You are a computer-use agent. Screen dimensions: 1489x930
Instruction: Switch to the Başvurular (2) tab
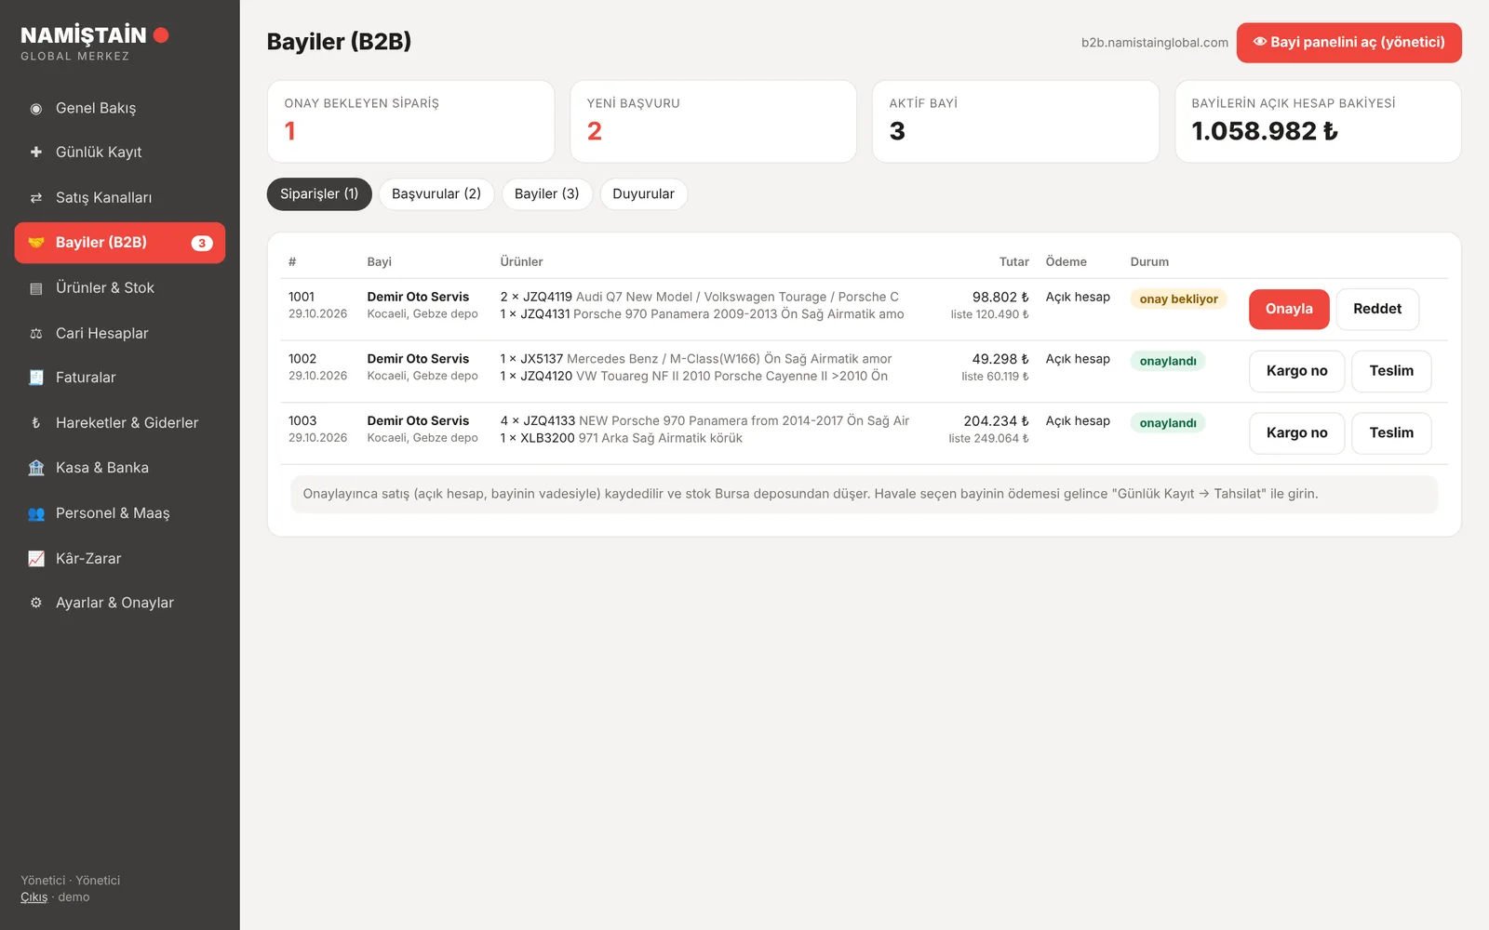point(436,193)
